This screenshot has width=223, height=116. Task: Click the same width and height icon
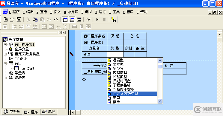point(88,27)
